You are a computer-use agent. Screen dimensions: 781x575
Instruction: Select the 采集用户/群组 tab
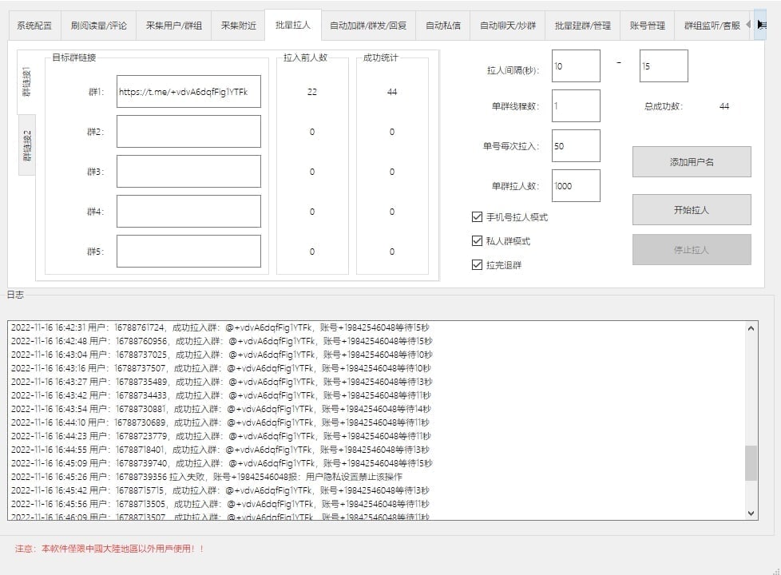tap(173, 26)
